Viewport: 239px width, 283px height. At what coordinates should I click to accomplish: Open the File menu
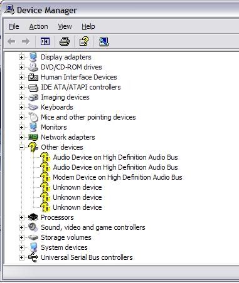tap(14, 26)
